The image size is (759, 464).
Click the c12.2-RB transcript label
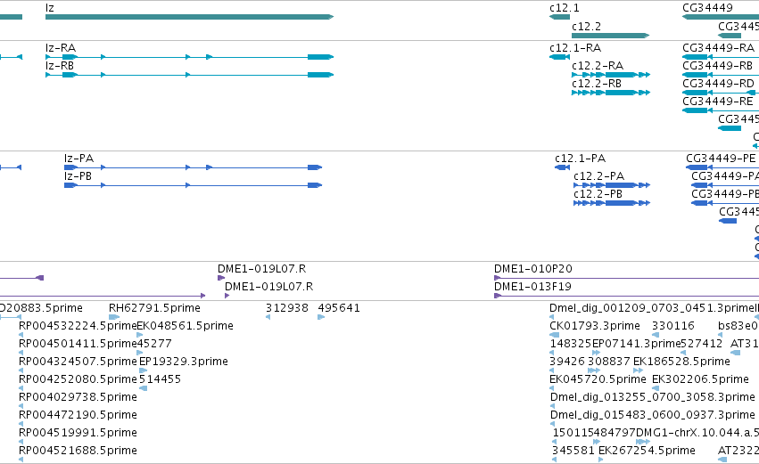coord(597,84)
